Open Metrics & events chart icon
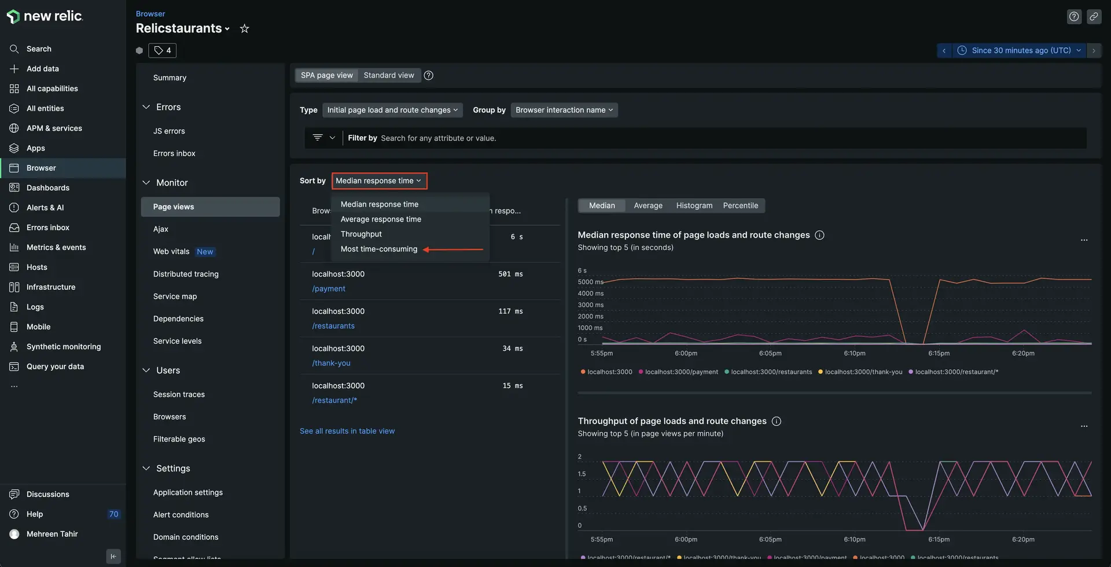Image resolution: width=1111 pixels, height=567 pixels. pos(14,247)
